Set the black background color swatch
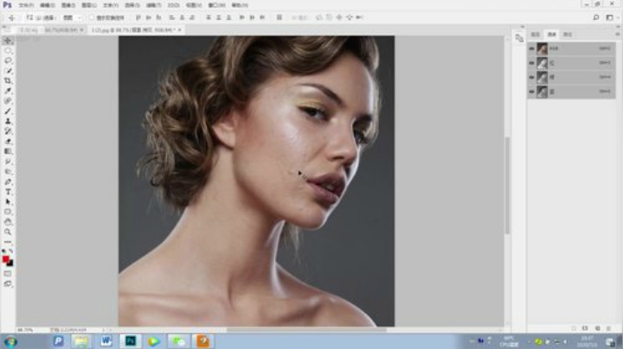Screen dimensions: 623x349 click(10, 263)
